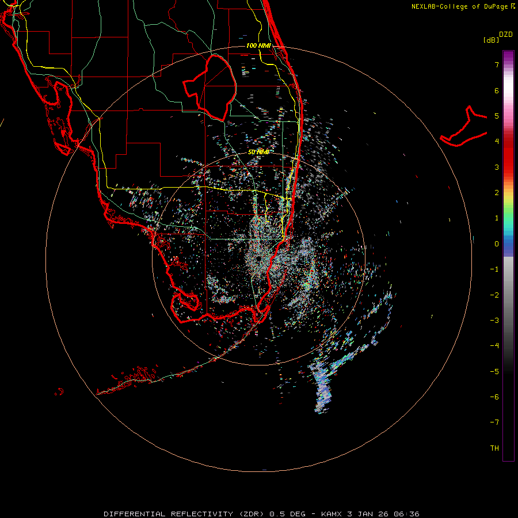Click the NEXLAB-College of DuPage label
The height and width of the screenshot is (518, 518).
coord(461,6)
